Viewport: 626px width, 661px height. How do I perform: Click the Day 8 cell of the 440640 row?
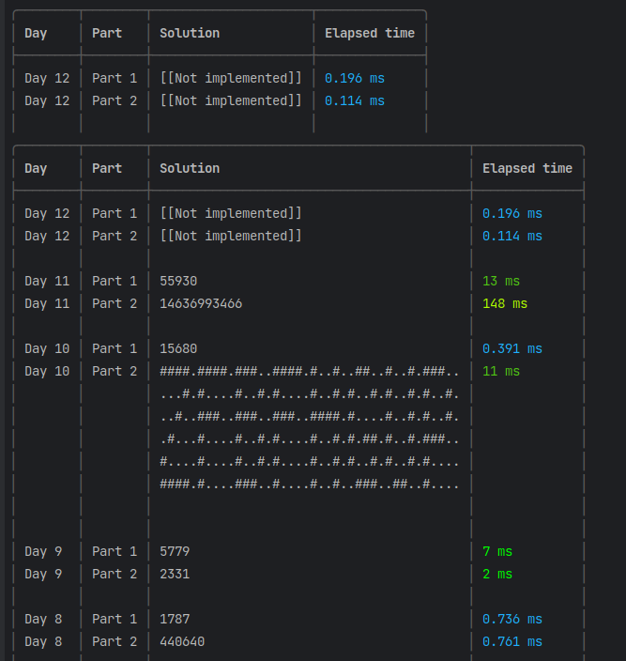(43, 642)
